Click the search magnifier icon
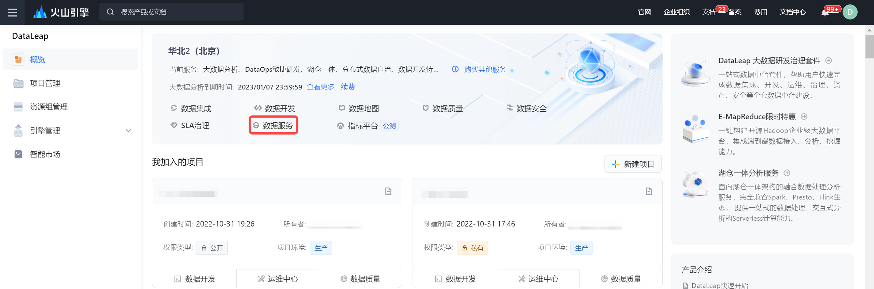 (x=110, y=12)
